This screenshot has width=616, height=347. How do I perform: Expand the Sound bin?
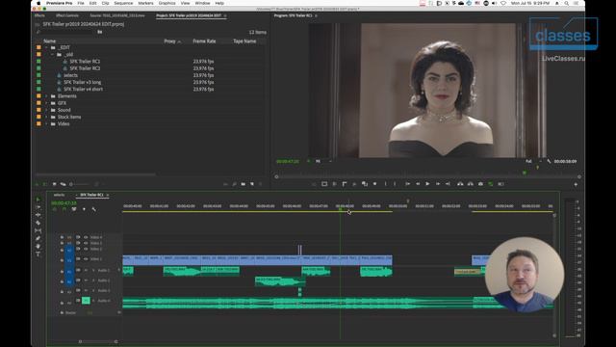pos(46,110)
